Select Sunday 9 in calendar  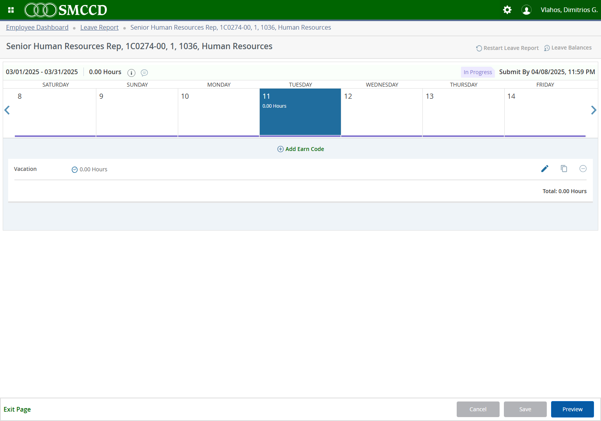click(137, 112)
